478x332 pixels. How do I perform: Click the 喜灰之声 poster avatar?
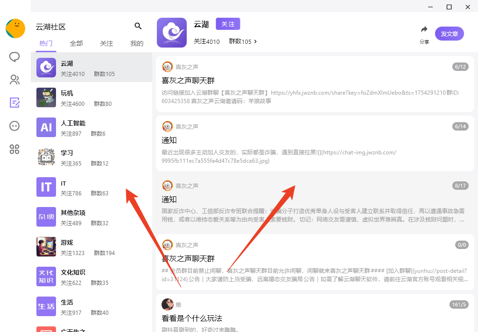(168, 67)
